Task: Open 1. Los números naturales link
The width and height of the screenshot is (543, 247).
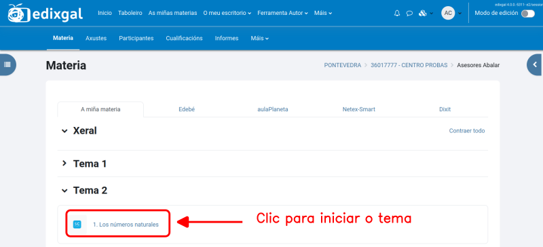Action: [x=126, y=225]
